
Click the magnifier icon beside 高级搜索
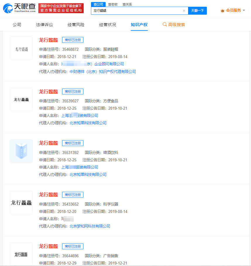164,24
